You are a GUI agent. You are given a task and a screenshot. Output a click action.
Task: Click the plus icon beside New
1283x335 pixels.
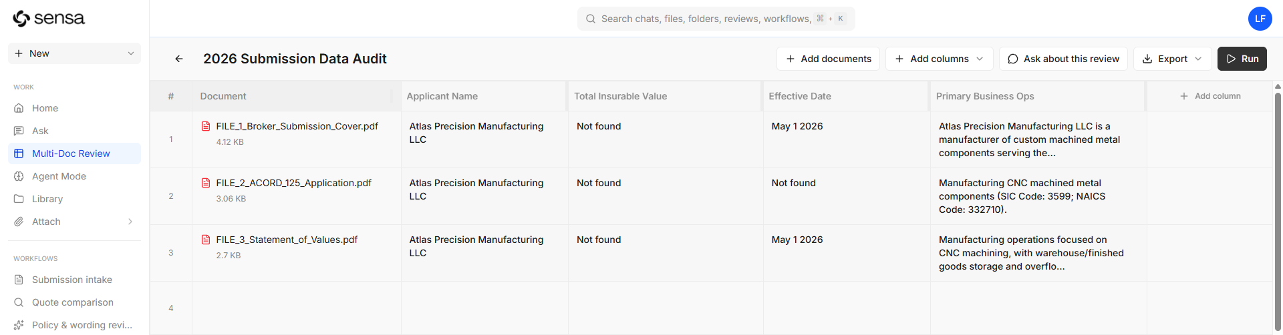(x=19, y=53)
